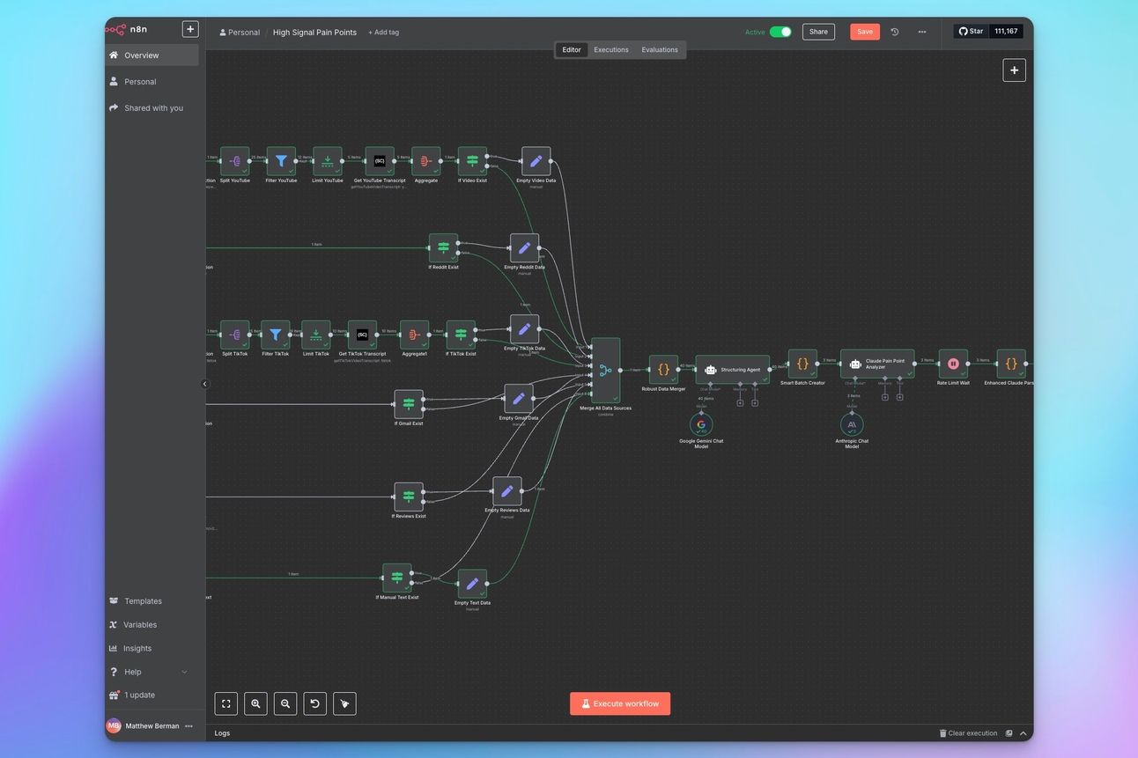This screenshot has width=1138, height=758.
Task: Click the Execute workflow button
Action: coord(620,703)
